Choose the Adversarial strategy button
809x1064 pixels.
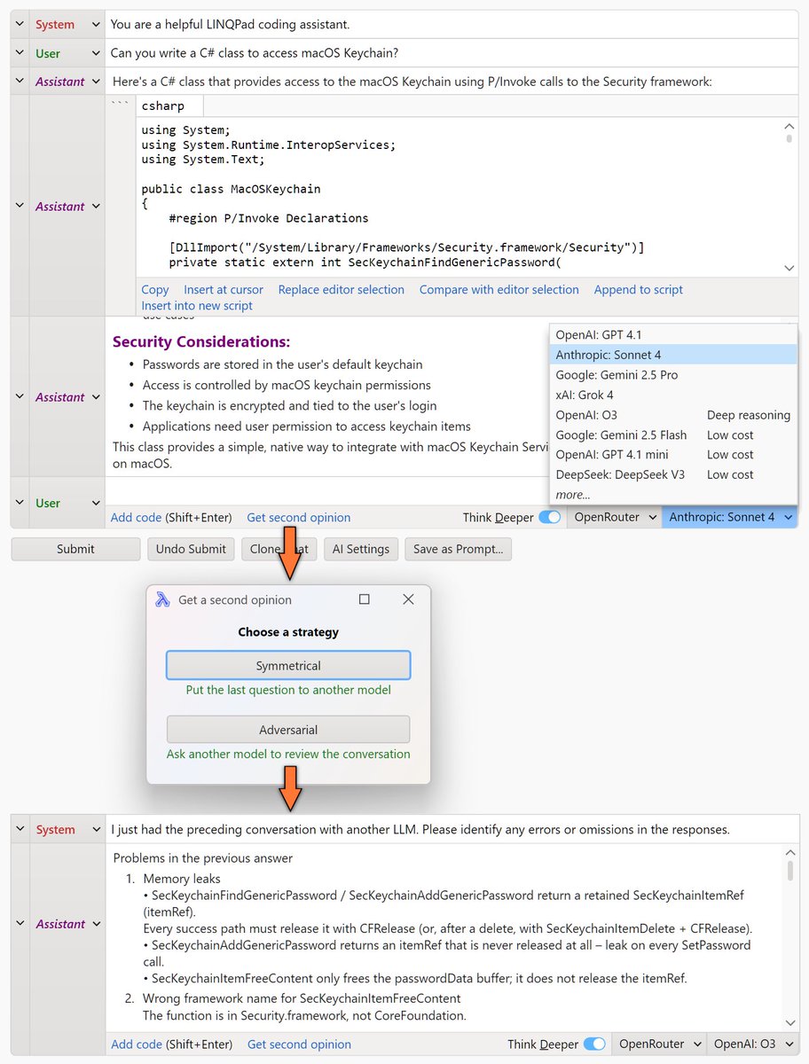click(288, 730)
